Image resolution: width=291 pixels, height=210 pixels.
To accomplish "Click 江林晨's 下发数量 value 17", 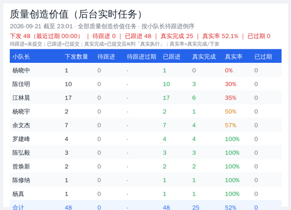I will pyautogui.click(x=68, y=98).
